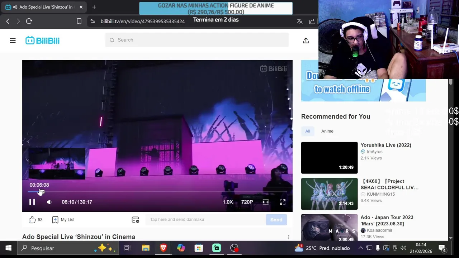Screen dimensions: 459x258
Task: Translate this page icon
Action: point(300,21)
